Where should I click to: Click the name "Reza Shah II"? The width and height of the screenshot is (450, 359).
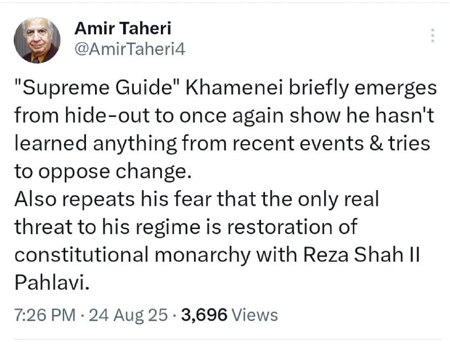coord(362,254)
